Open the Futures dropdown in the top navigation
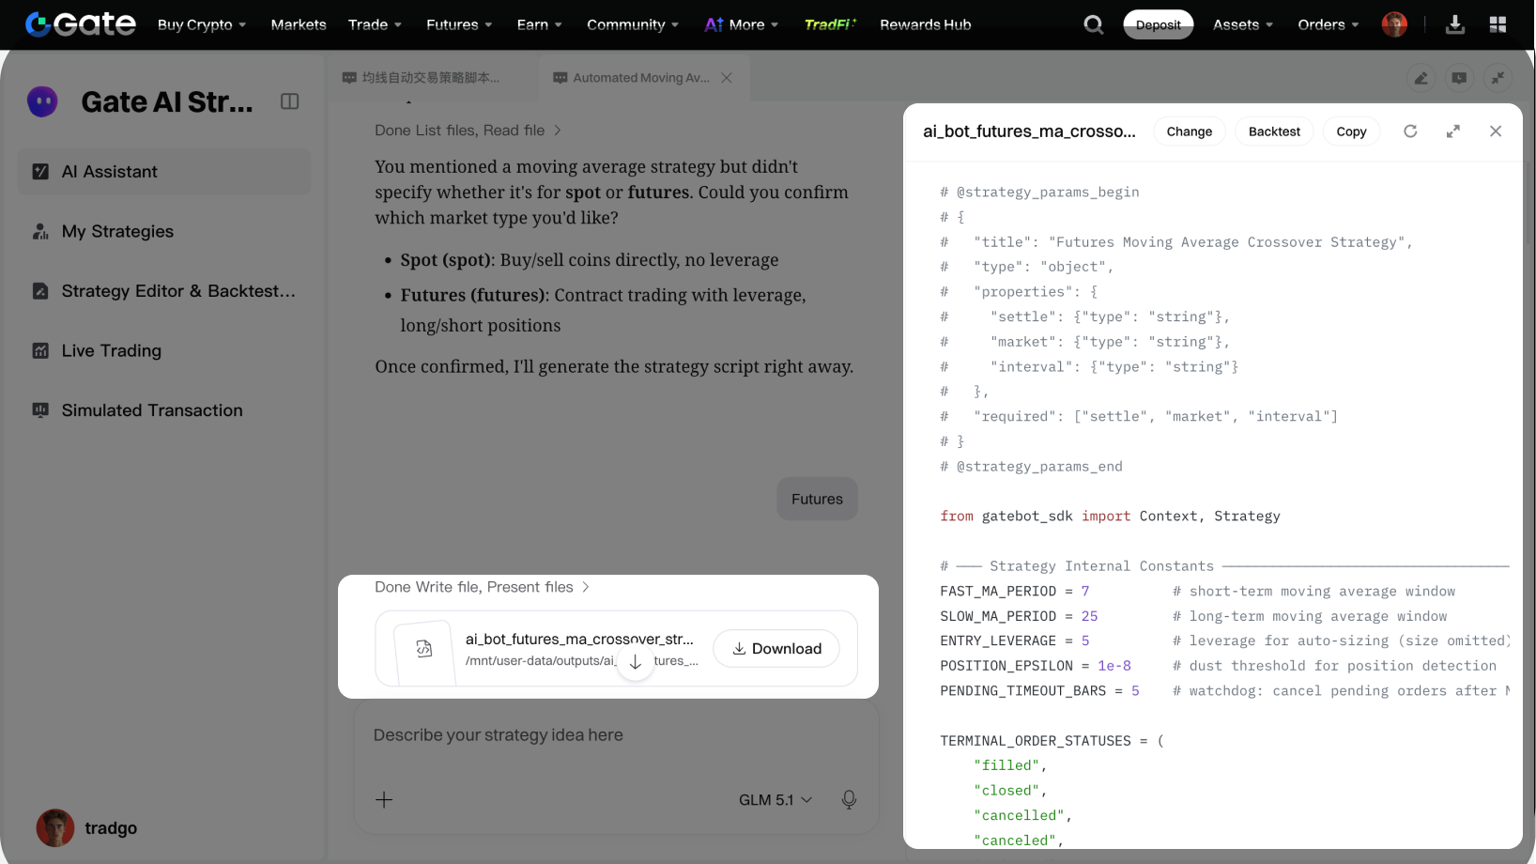Screen dimensions: 1536x864 (x=459, y=24)
